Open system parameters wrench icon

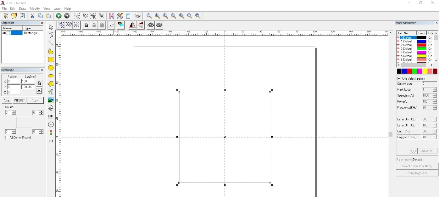(120, 16)
